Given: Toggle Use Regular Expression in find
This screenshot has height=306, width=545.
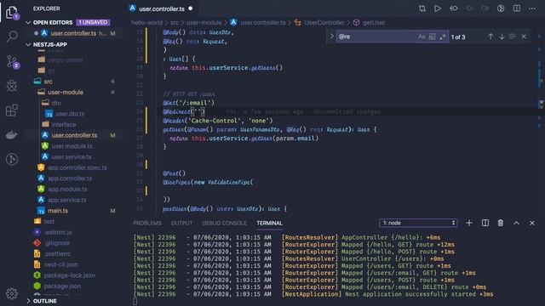Looking at the screenshot, I should 443,37.
